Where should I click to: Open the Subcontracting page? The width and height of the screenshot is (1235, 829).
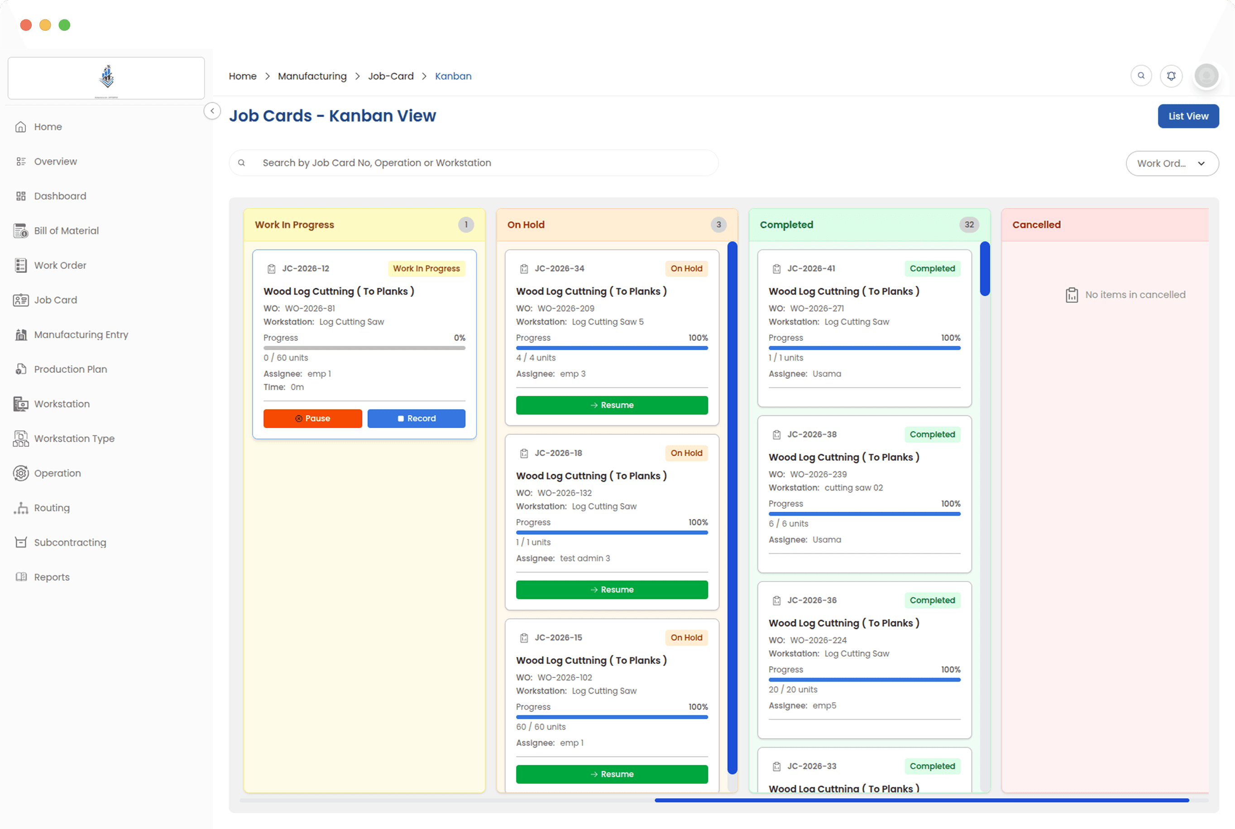70,542
